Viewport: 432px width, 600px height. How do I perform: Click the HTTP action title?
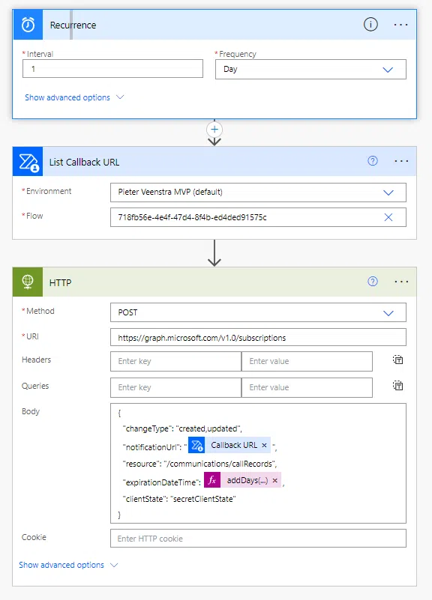tap(60, 283)
